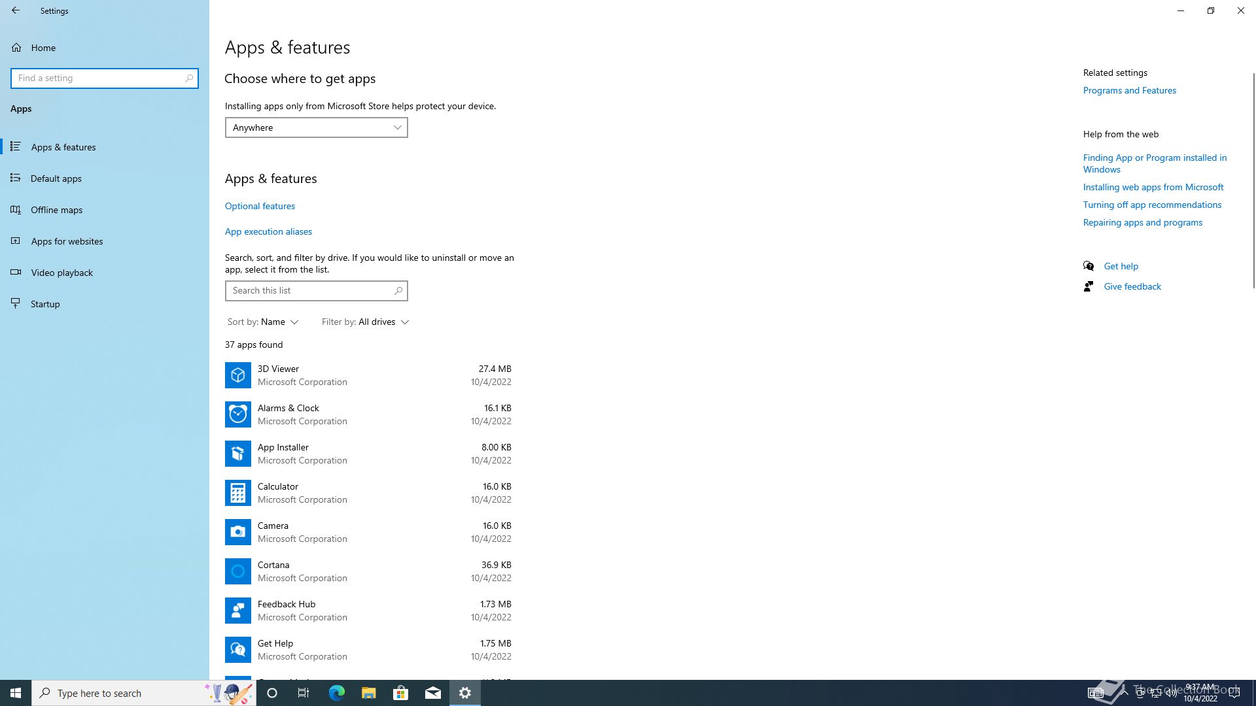Click Settings gear on taskbar
Screen dimensions: 1256x706
point(465,693)
